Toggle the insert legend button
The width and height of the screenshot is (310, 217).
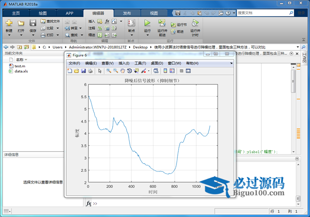(x=172, y=71)
